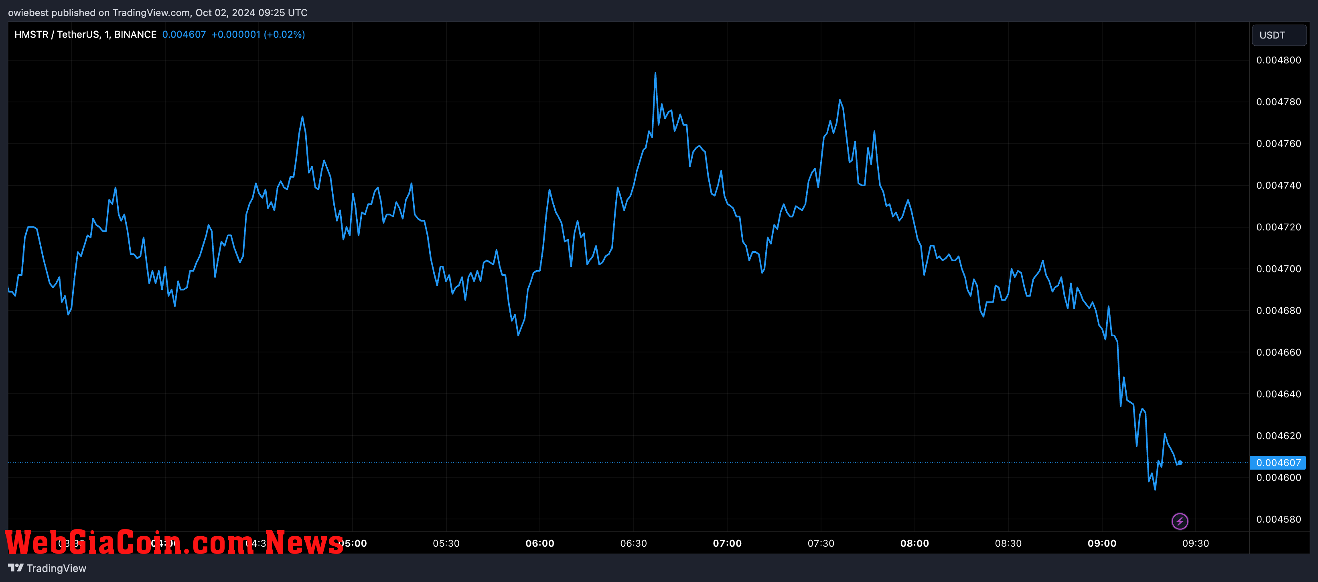Click the 08:30 time axis label
The image size is (1318, 582).
[1008, 543]
